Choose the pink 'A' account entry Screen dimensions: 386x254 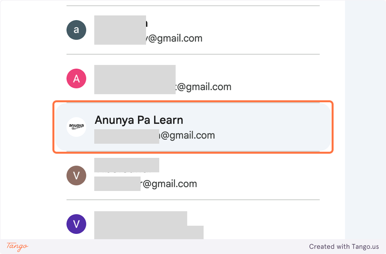(193, 78)
